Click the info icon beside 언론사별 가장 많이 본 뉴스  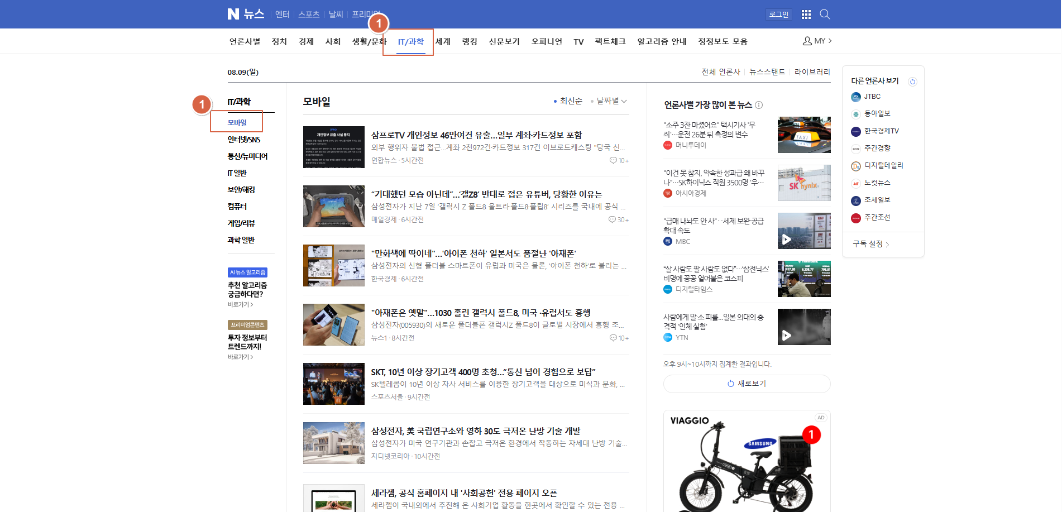click(759, 105)
